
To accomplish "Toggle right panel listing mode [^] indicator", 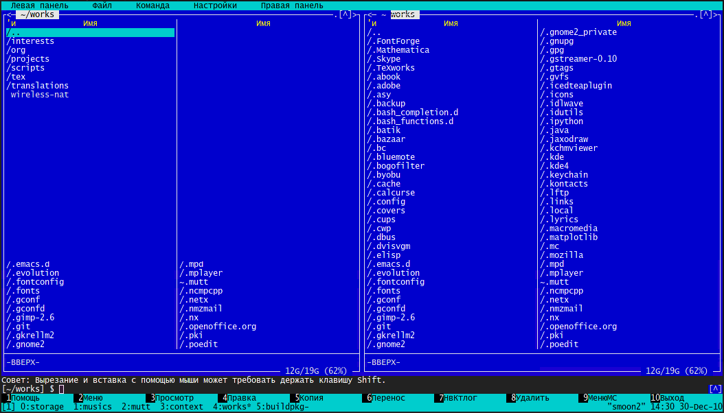I will pos(705,14).
